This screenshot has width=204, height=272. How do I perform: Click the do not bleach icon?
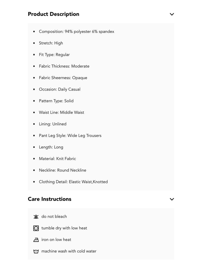(36, 217)
